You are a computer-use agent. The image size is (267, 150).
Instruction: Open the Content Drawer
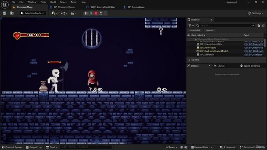pyautogui.click(x=12, y=147)
